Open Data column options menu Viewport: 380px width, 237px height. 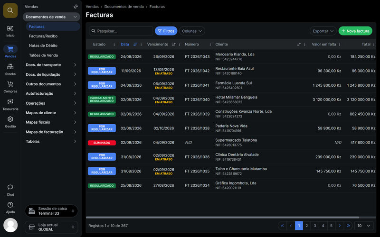141,44
